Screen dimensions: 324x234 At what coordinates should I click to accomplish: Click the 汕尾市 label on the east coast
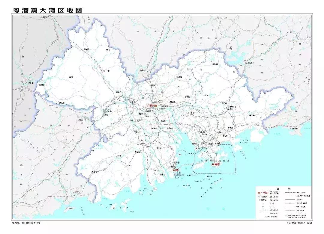pyautogui.click(x=294, y=128)
